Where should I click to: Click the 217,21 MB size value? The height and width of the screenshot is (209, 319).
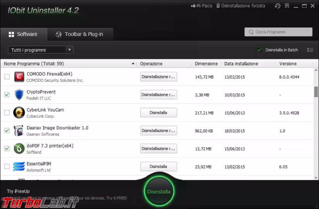204,113
